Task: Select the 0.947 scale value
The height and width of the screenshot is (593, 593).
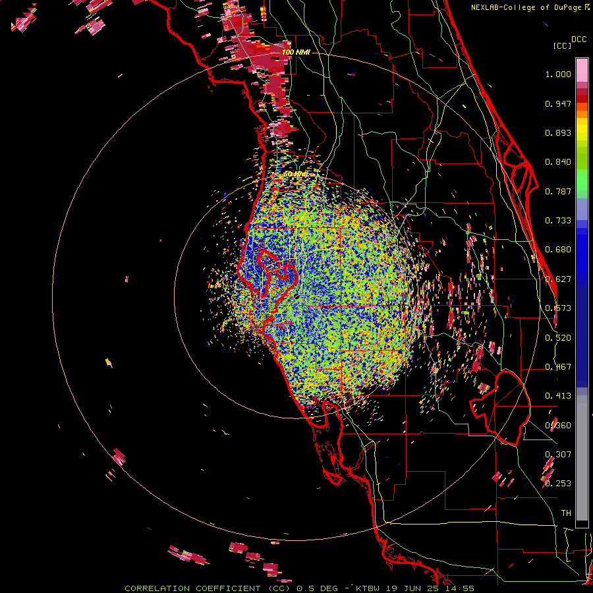Action: [558, 103]
